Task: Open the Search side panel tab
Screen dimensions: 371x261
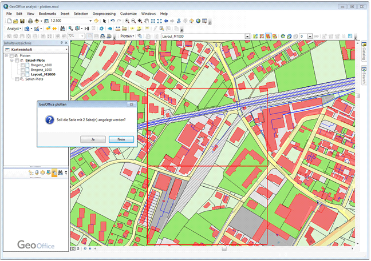Action: [364, 75]
